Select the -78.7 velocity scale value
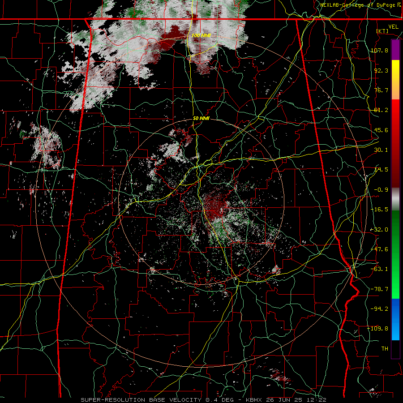The height and width of the screenshot is (403, 403). (379, 289)
